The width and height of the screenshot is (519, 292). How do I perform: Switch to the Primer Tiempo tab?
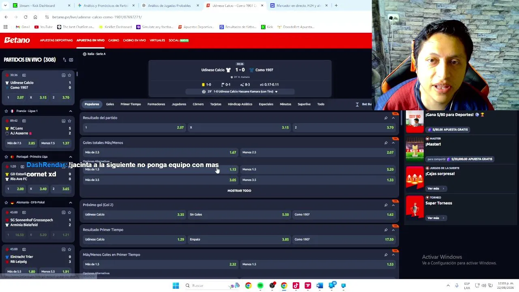131,104
